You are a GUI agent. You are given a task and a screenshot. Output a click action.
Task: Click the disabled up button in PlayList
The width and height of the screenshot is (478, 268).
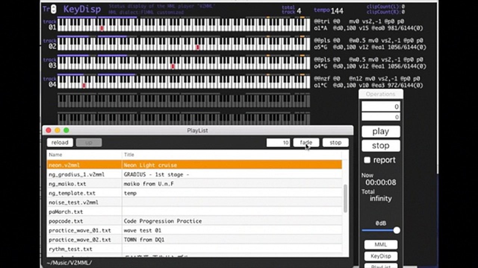[89, 143]
